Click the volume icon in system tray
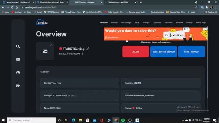Viewport: 219px width, 123px height. pyautogui.click(x=200, y=120)
